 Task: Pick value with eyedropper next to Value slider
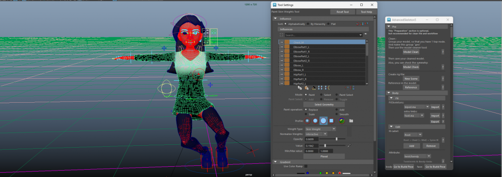349,146
